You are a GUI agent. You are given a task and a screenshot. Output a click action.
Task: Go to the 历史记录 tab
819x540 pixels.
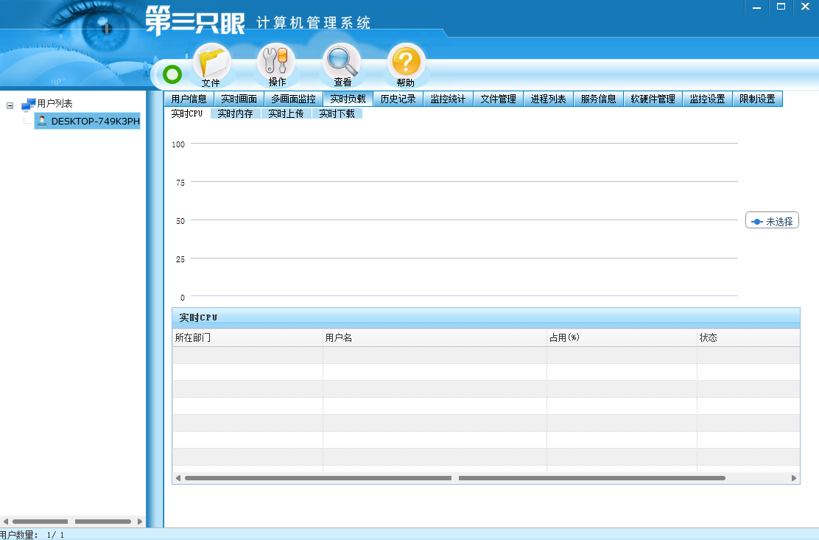coord(398,99)
